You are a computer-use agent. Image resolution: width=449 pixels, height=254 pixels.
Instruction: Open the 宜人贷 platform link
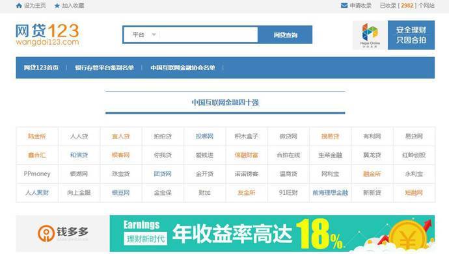(x=121, y=136)
